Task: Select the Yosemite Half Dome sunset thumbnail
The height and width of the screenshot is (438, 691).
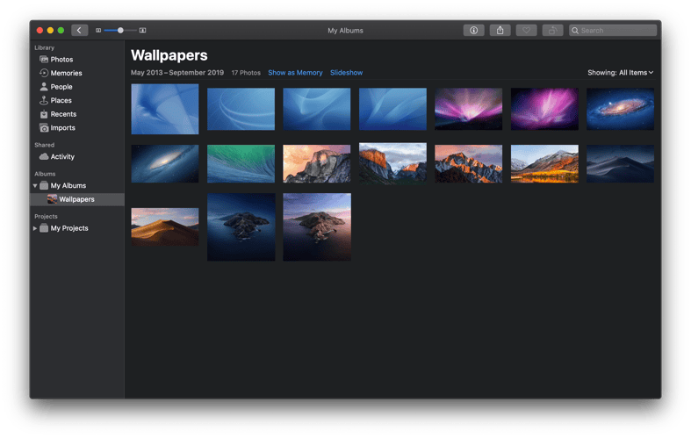Action: [317, 163]
